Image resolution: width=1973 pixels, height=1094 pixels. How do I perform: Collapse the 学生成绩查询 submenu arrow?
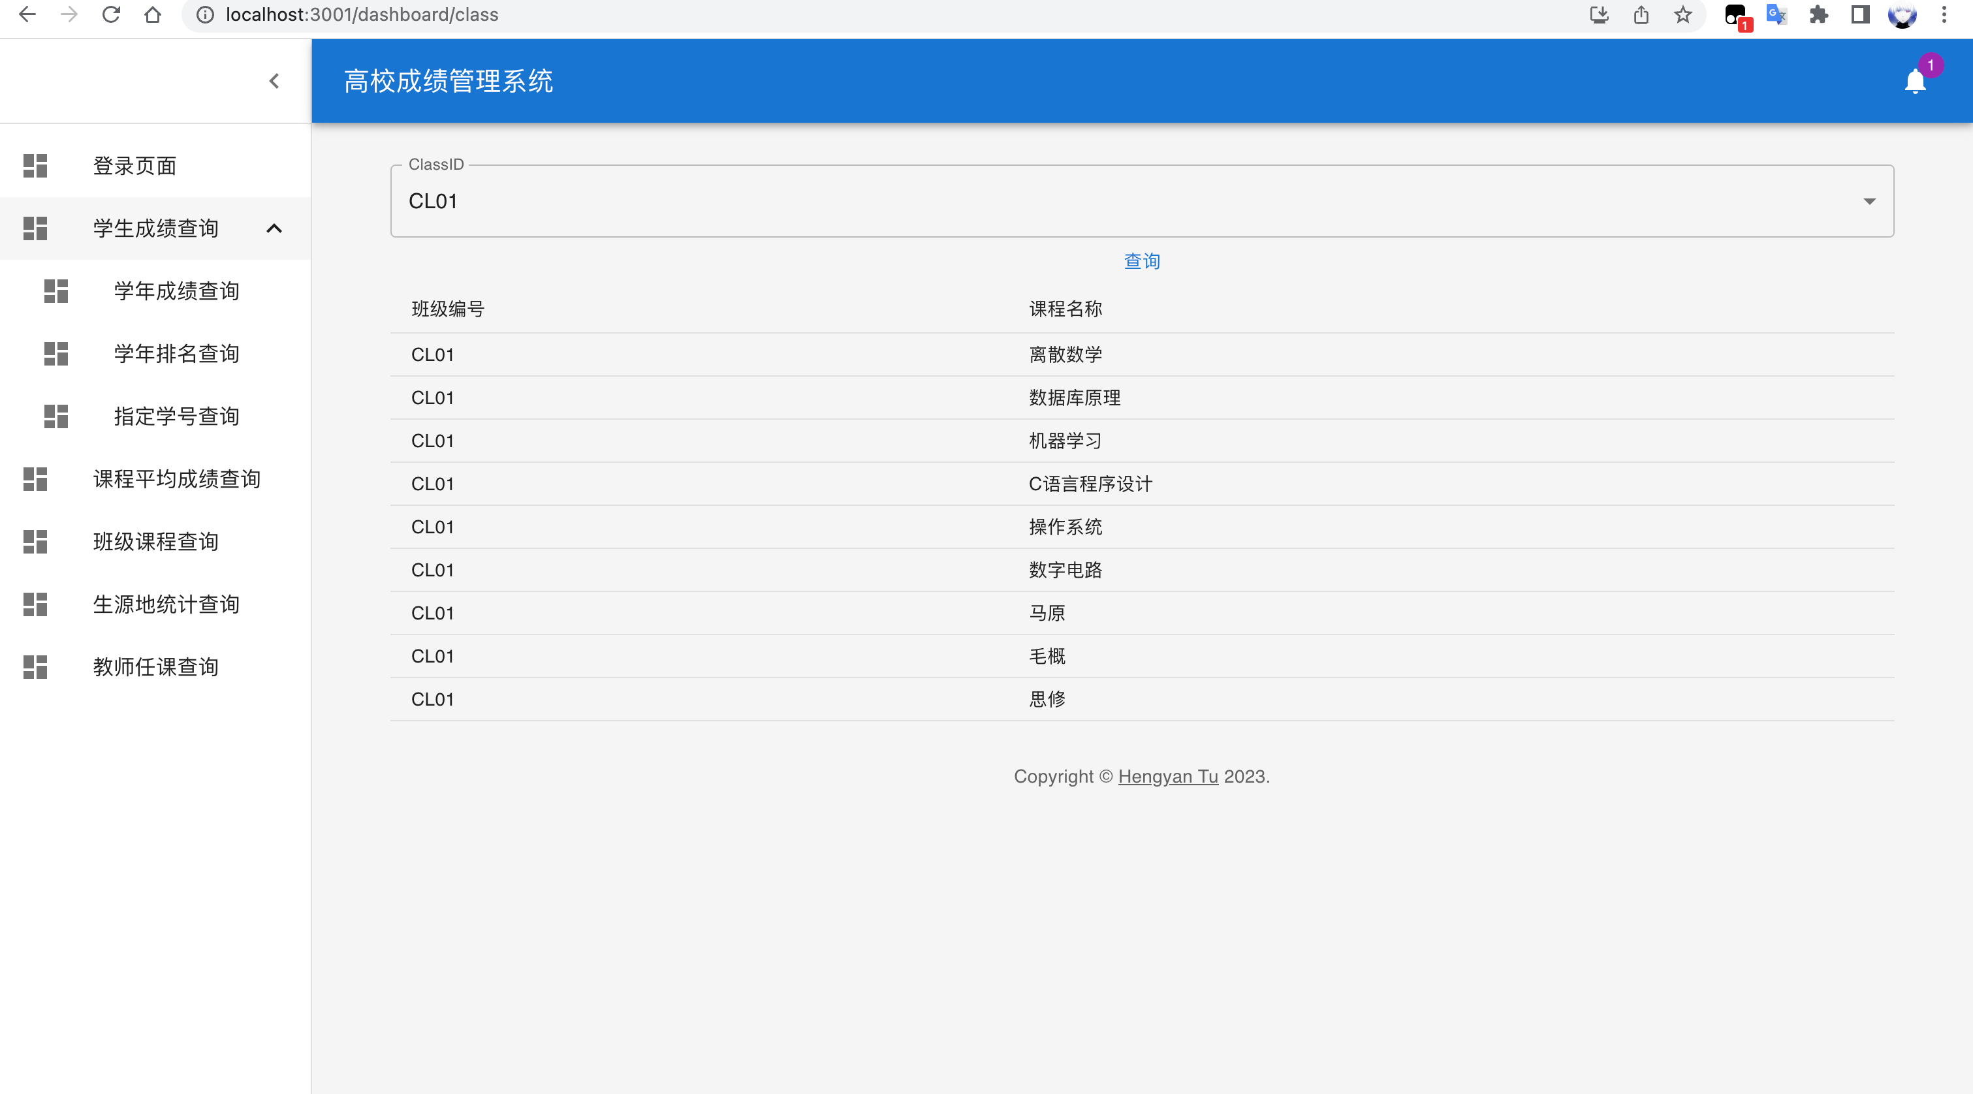point(274,228)
